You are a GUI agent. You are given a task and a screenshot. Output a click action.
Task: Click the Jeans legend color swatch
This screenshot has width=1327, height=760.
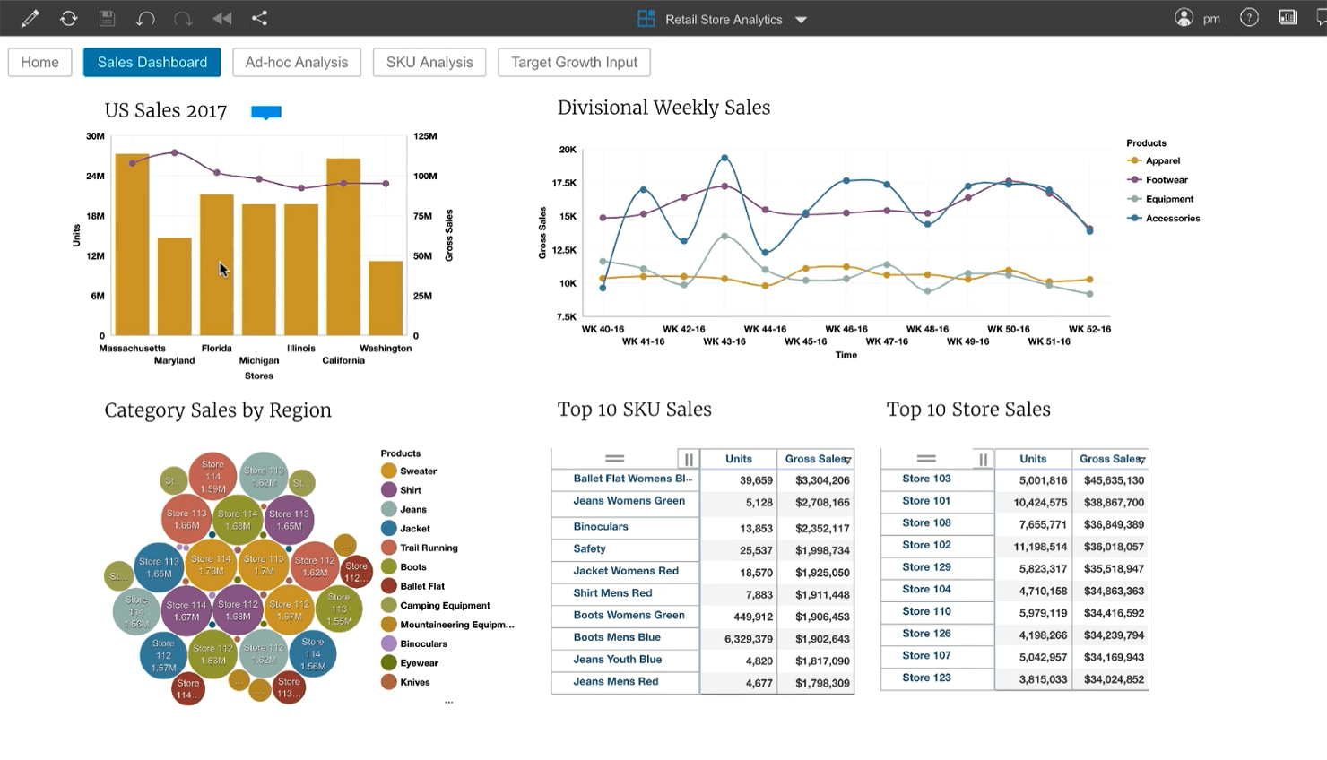pyautogui.click(x=389, y=509)
